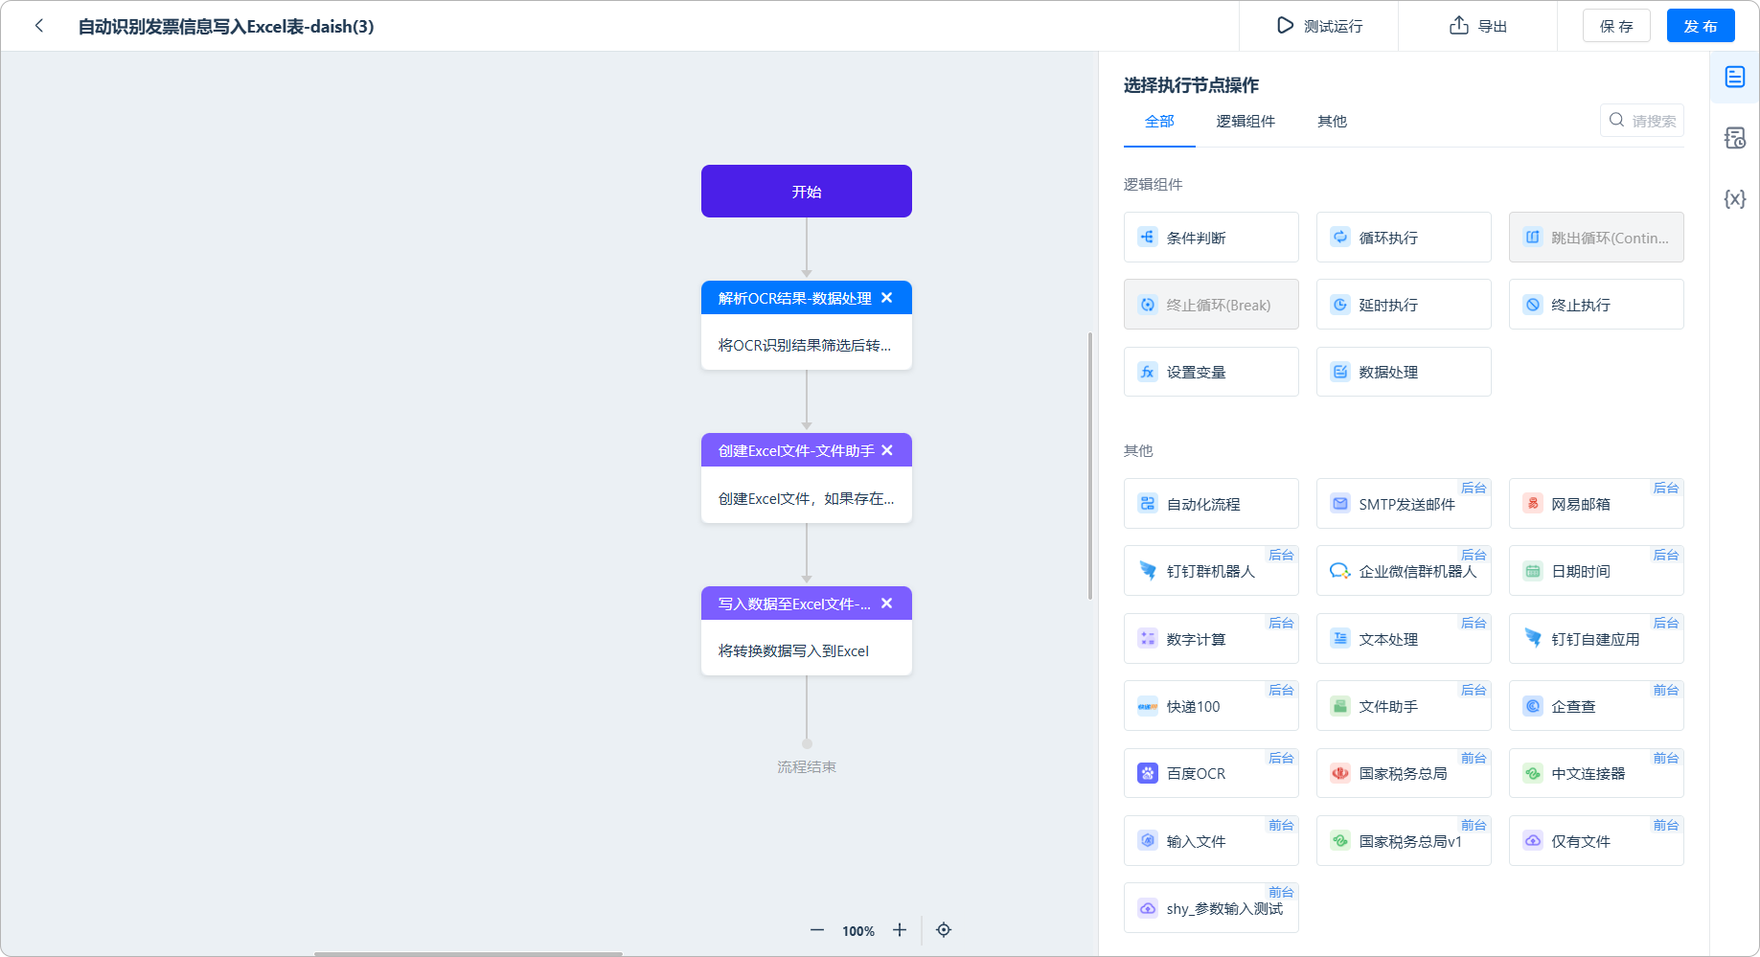Choose the 日期时间 connector
1760x957 pixels.
coord(1596,571)
